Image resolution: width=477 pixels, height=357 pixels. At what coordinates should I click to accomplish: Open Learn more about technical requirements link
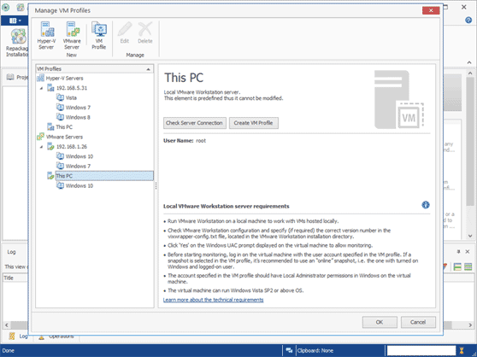[213, 300]
